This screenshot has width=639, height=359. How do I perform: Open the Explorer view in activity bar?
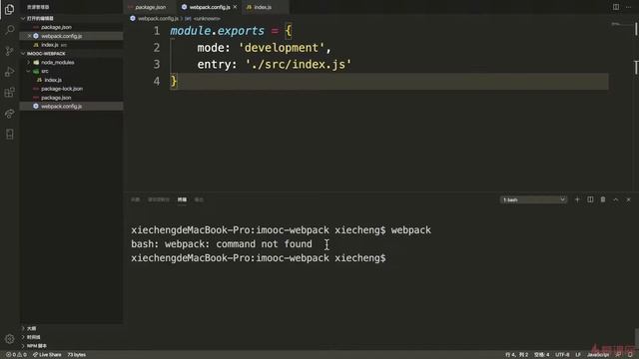[x=9, y=9]
